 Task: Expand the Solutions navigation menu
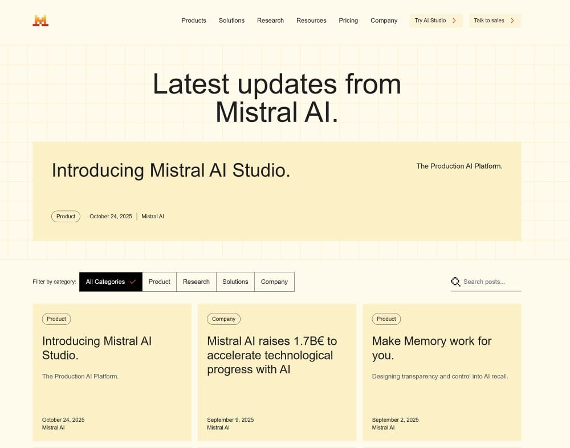231,21
